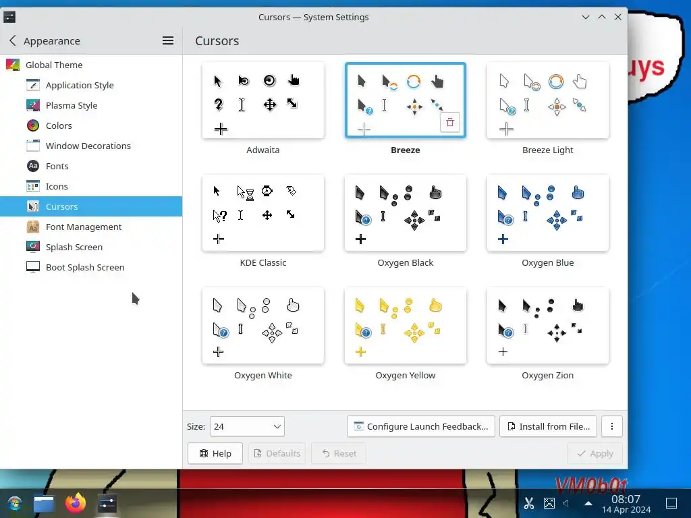The image size is (691, 518).
Task: Delete Breeze theme using trash icon
Action: 450,123
